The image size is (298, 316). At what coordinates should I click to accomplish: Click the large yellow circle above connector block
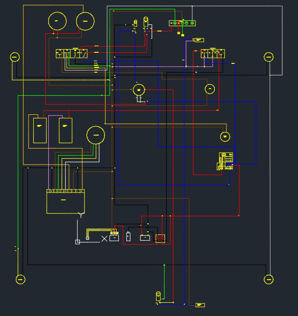point(95,135)
